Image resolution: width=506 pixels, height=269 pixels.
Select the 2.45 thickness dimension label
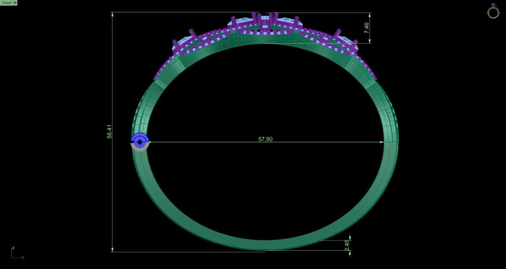pos(347,245)
